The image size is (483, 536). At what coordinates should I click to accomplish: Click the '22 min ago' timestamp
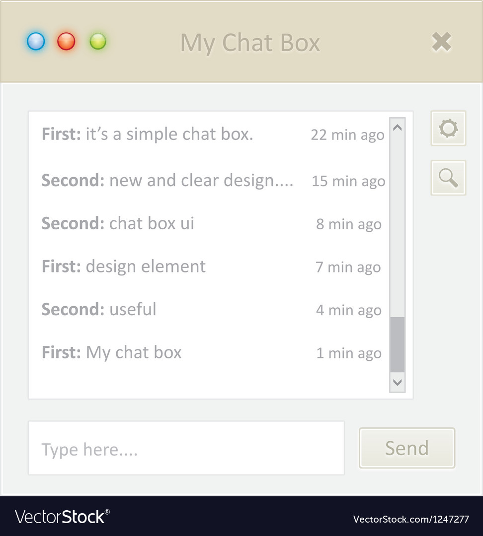347,135
